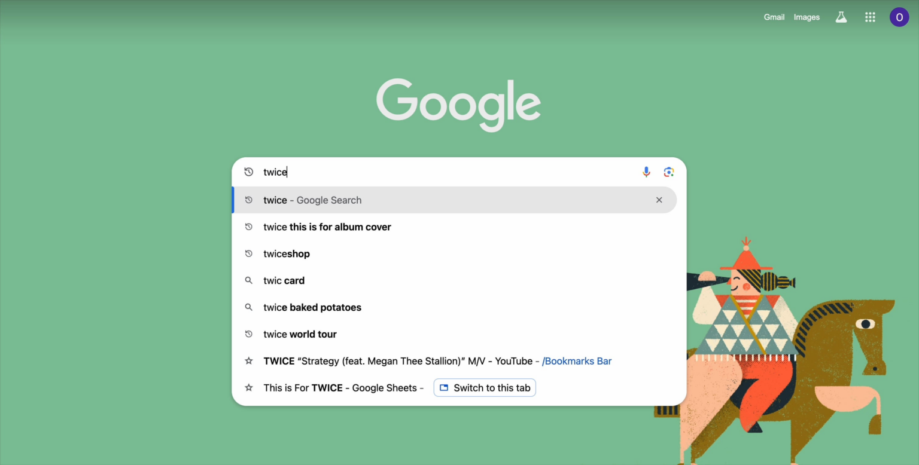Click the microphone icon for voice search

646,172
